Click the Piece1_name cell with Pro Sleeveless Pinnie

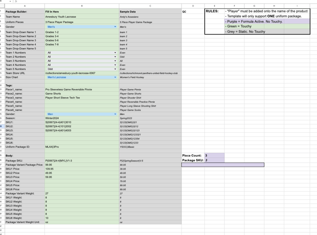coord(81,89)
